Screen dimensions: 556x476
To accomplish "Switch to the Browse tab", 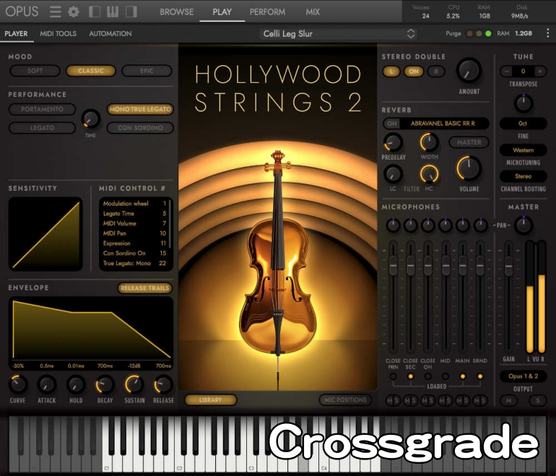I will point(176,12).
